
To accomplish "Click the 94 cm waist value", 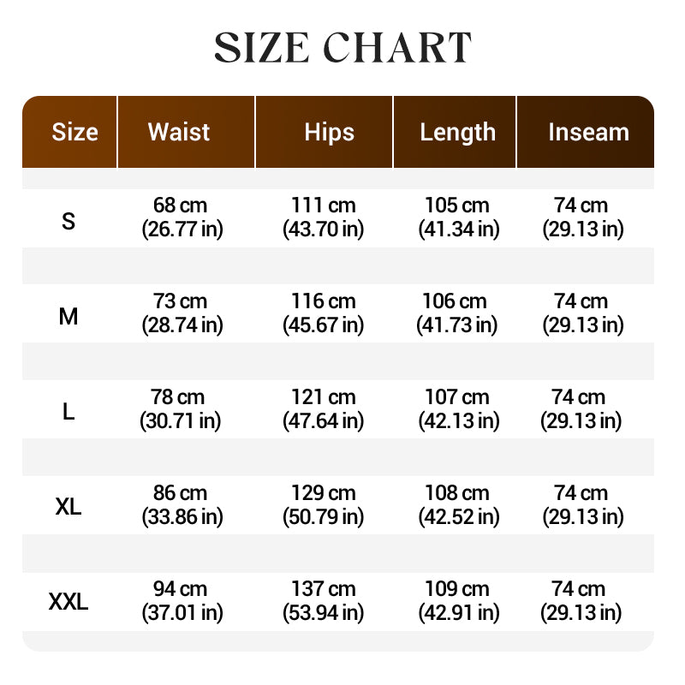I will [x=181, y=590].
